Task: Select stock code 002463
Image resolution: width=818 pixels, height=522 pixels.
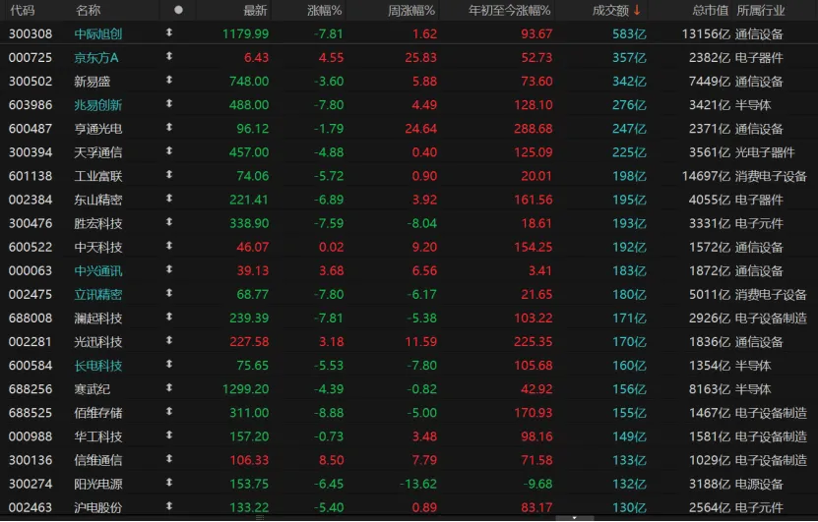Action: point(31,507)
